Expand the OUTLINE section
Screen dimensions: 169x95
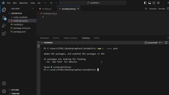tap(15, 90)
